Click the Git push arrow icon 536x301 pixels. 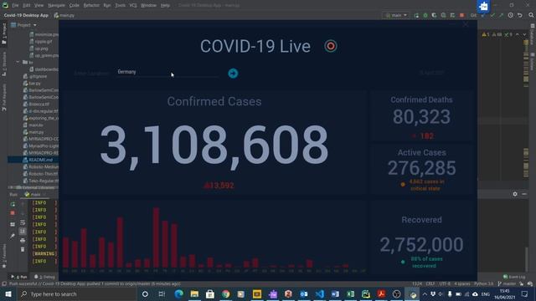tap(501, 15)
